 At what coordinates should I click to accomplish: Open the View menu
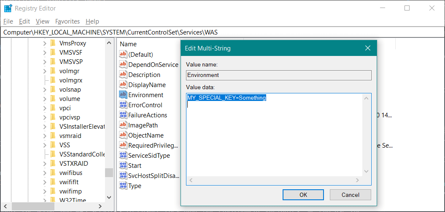coord(43,21)
